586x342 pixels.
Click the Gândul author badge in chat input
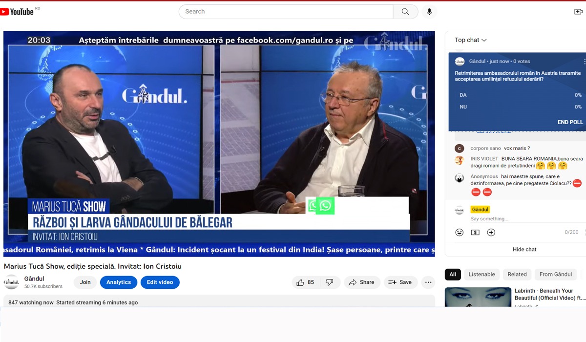[480, 210]
